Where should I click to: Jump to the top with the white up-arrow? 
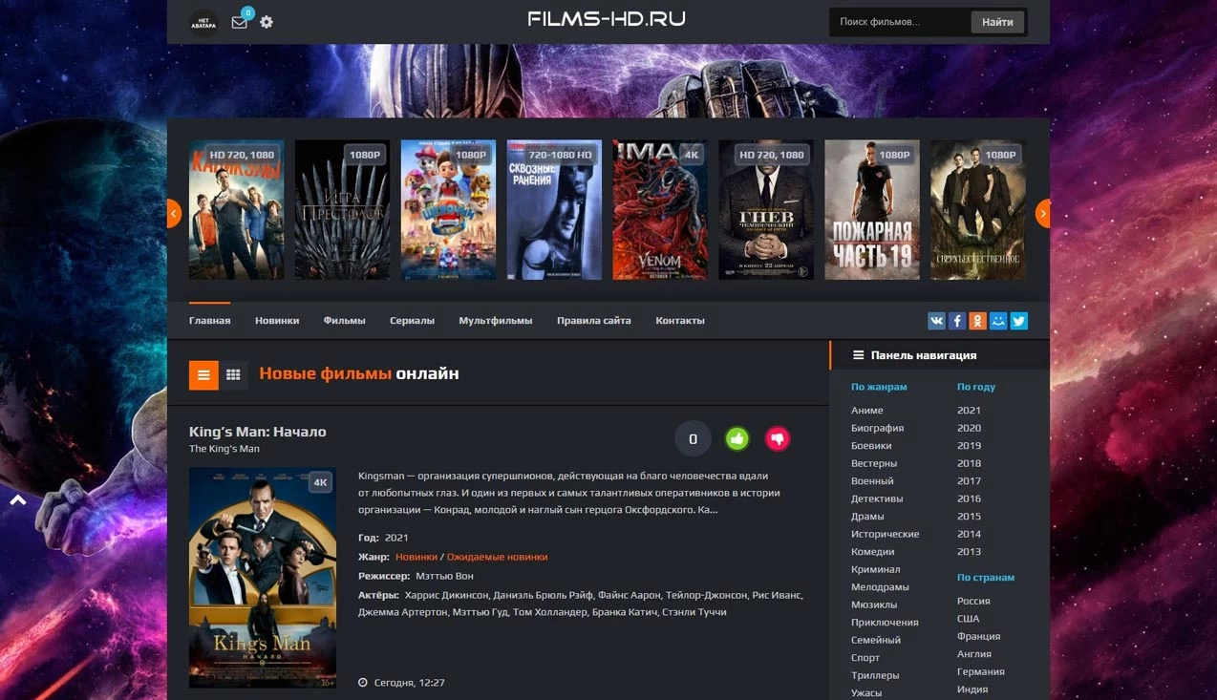point(18,499)
